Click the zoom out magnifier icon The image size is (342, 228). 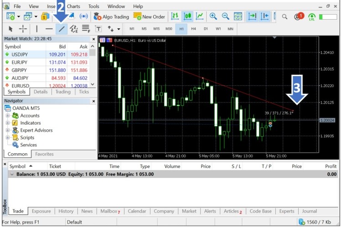coord(225,16)
